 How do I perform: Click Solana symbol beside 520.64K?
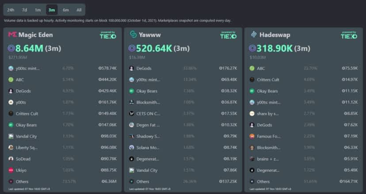(x=132, y=48)
